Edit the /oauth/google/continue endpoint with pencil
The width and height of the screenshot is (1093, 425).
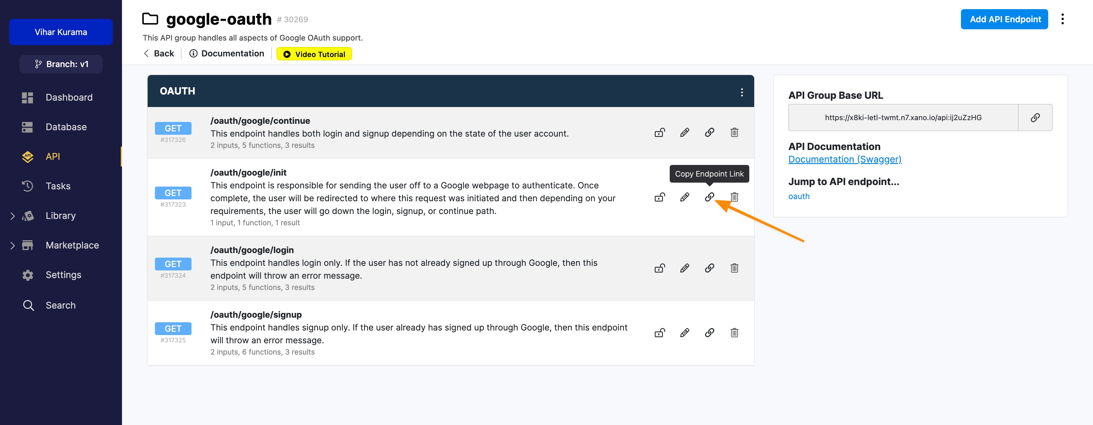pyautogui.click(x=684, y=132)
